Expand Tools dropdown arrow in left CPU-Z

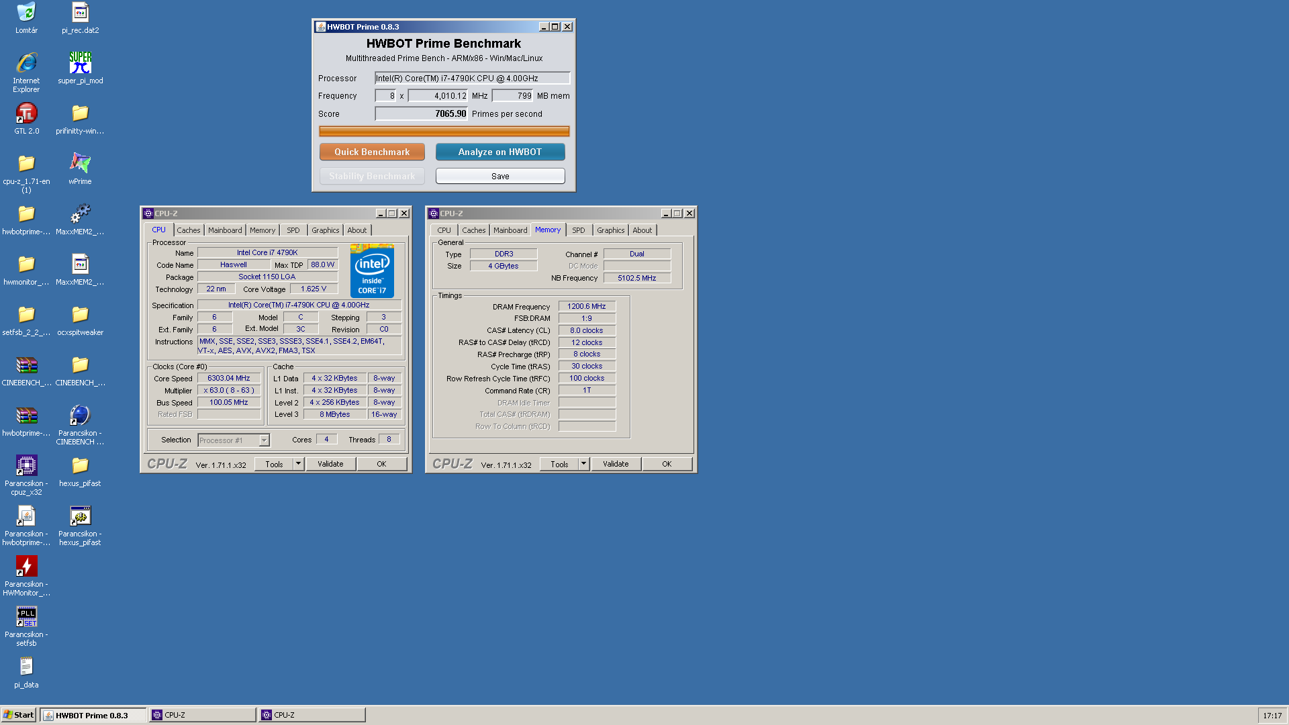(299, 464)
